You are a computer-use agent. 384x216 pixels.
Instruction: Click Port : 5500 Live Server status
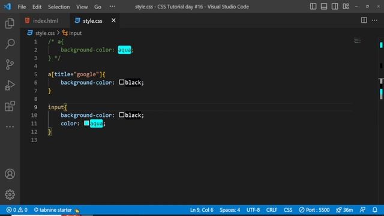[314, 210]
